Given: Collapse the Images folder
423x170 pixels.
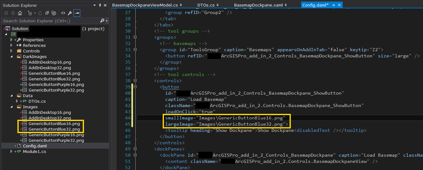Looking at the screenshot, I should [x=12, y=107].
